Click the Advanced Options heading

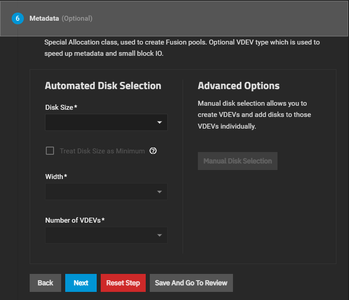point(238,86)
